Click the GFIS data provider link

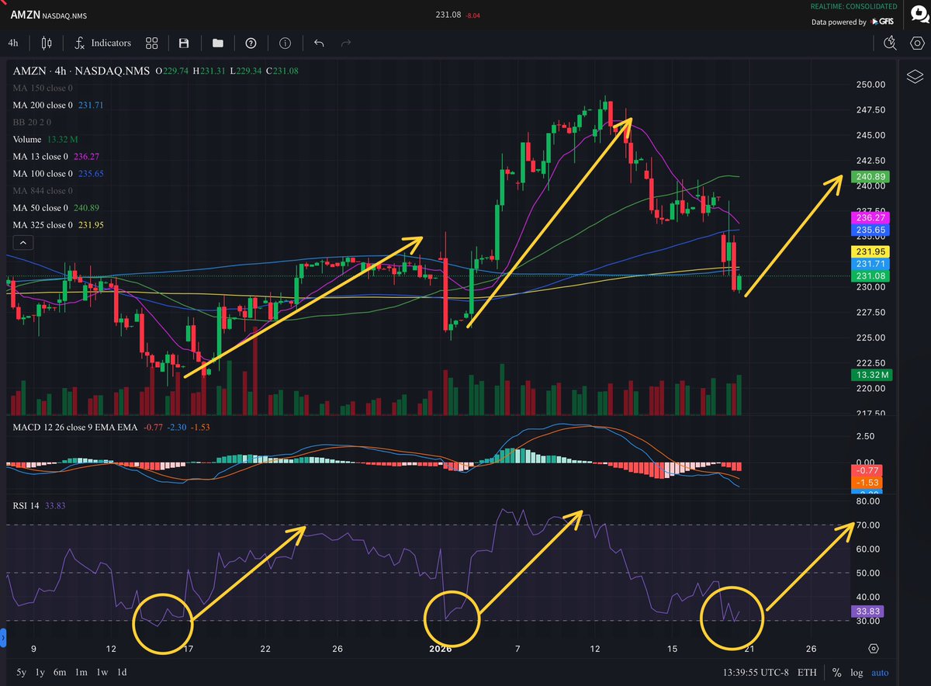click(x=884, y=22)
